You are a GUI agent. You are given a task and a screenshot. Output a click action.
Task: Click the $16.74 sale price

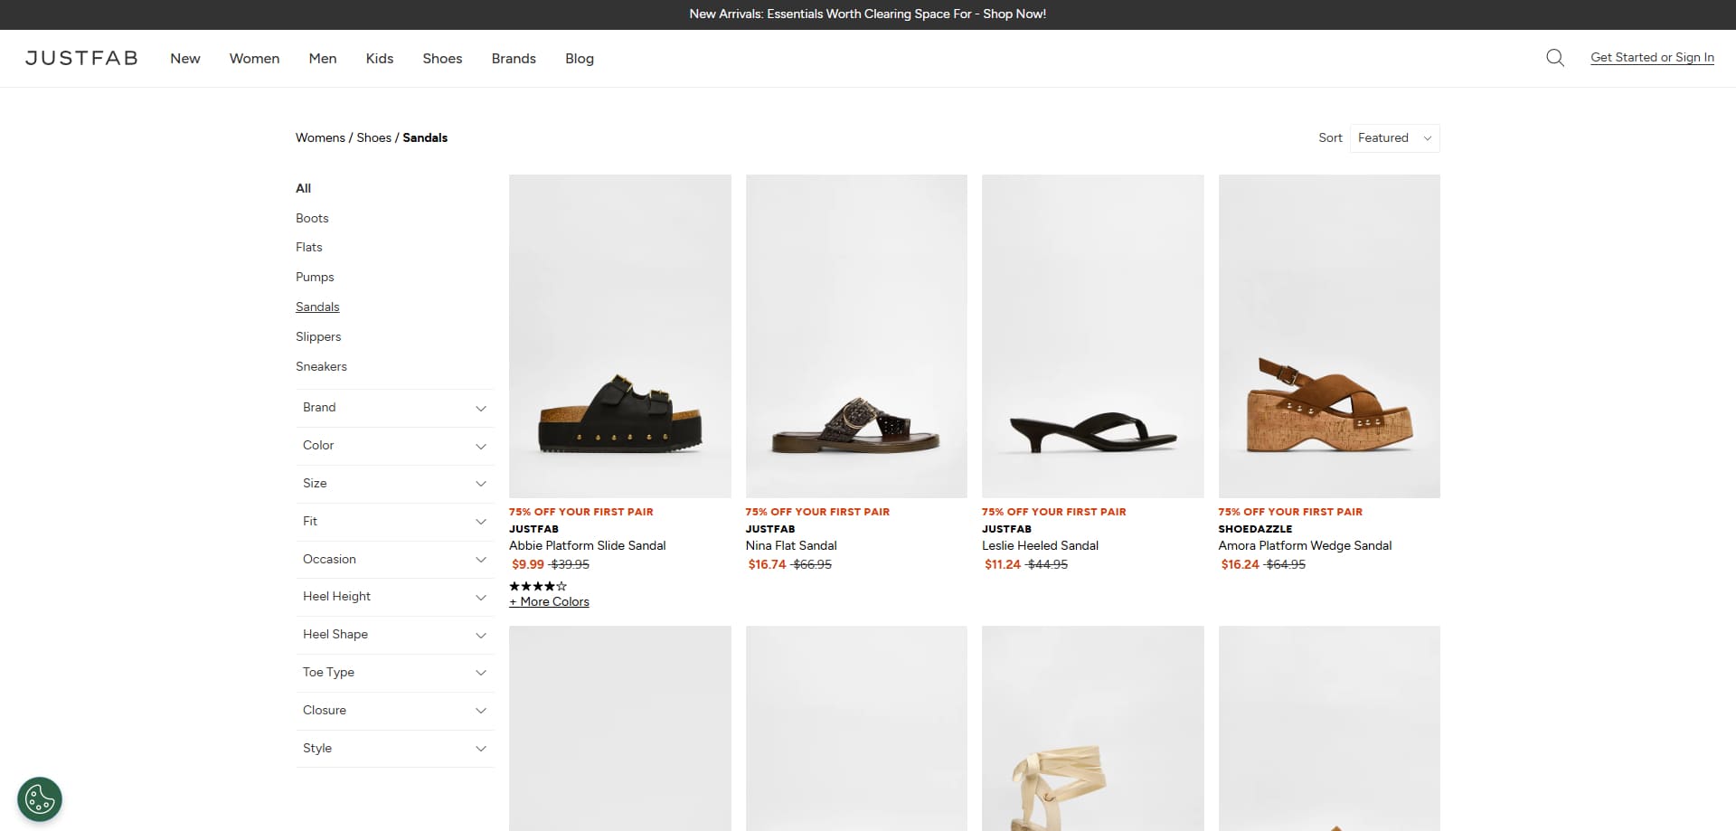(767, 564)
